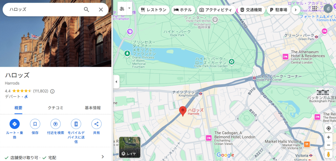Click the wheelchair accessibility icon
The height and width of the screenshot is (161, 336).
[26, 97]
